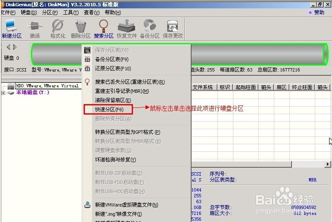The height and width of the screenshot is (222, 332).
Task: Click the search lost partition menu icon
Action: click(87, 82)
